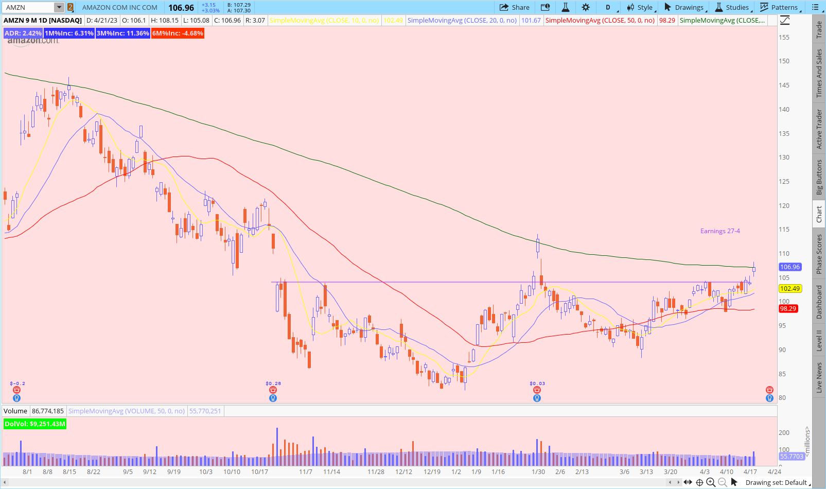826x489 pixels.
Task: Open the Live News side tab
Action: tap(819, 377)
